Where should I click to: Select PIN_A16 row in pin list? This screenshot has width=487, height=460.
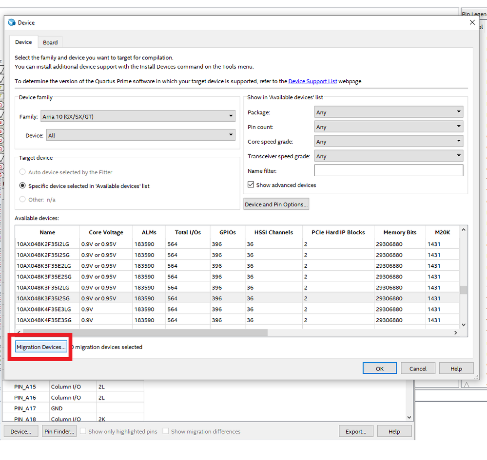point(73,397)
